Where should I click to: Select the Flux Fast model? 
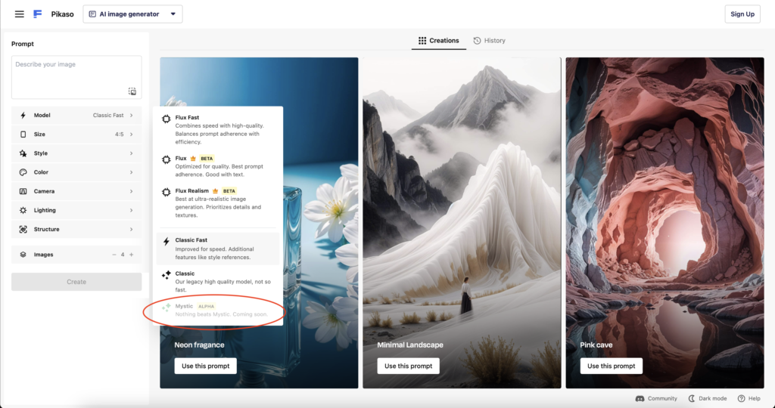pyautogui.click(x=218, y=129)
